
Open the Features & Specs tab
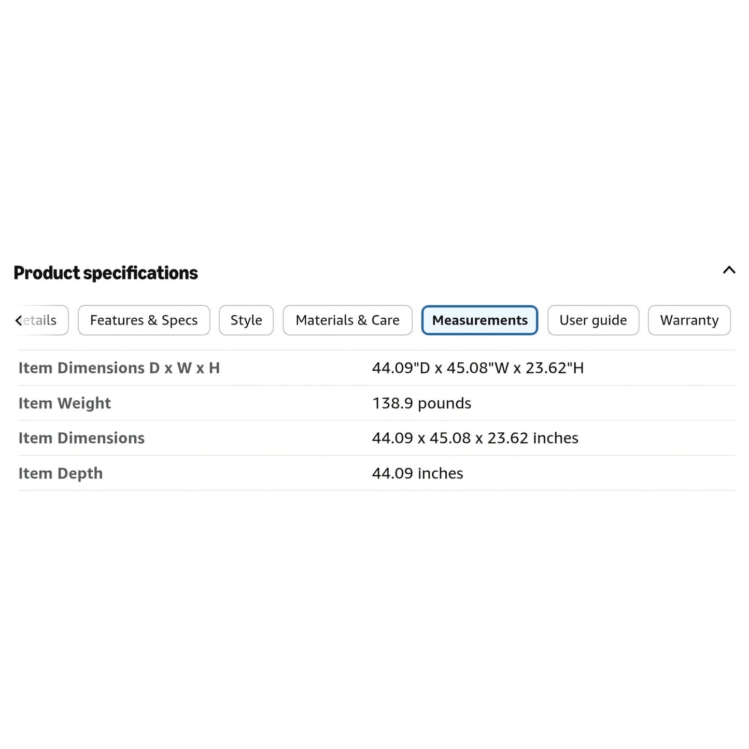[144, 320]
